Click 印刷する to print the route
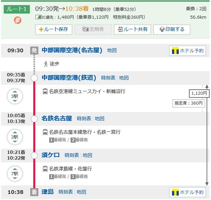This screenshot has height=200, width=211. [172, 29]
